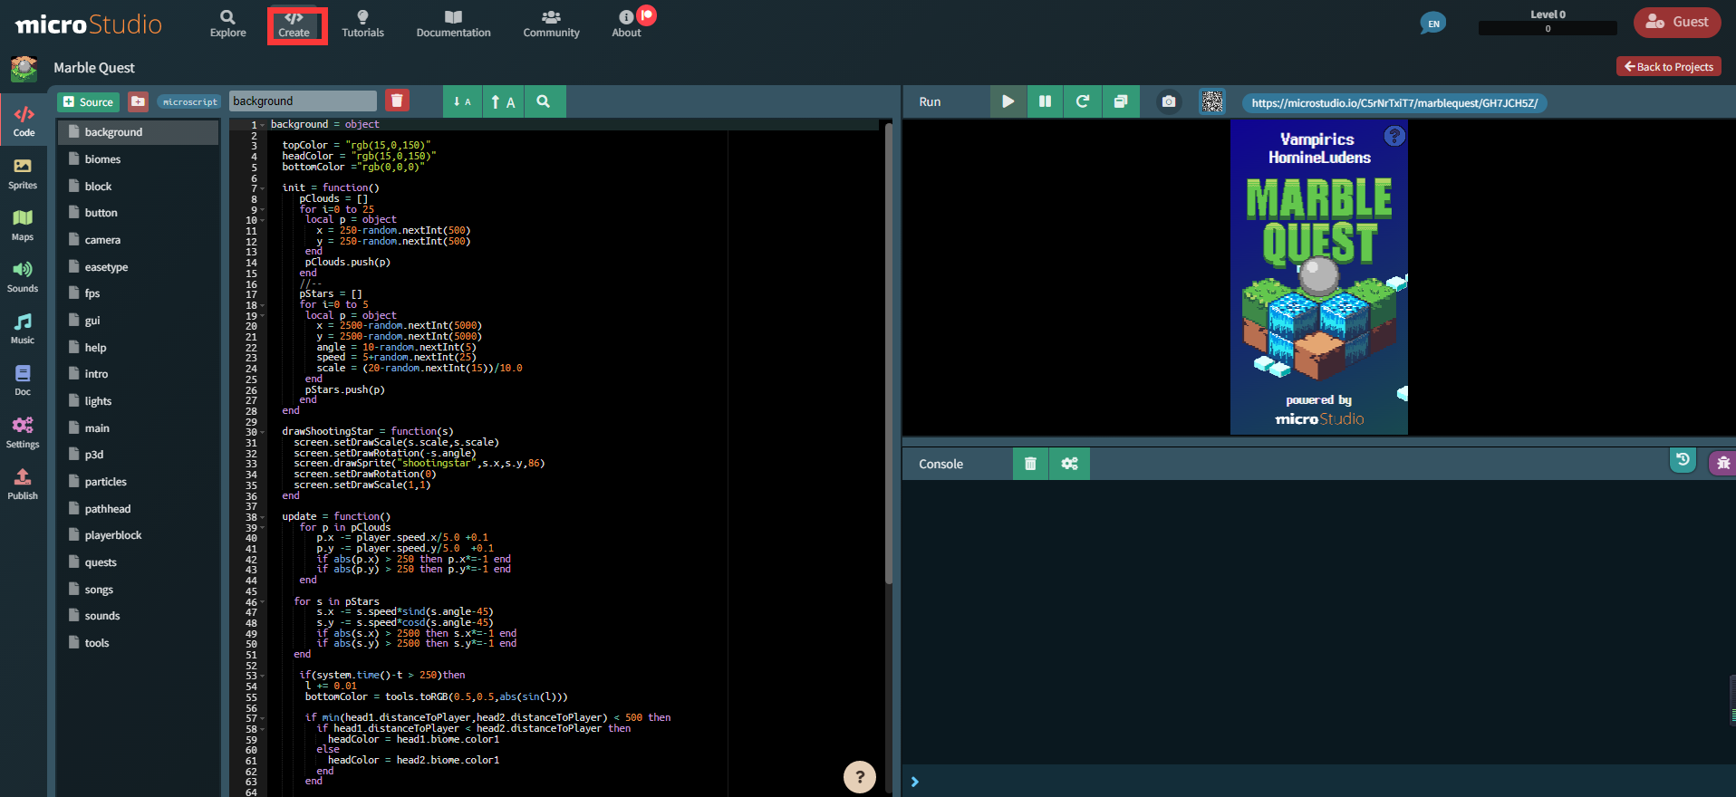This screenshot has width=1736, height=797.
Task: Increase the editor font size
Action: pyautogui.click(x=503, y=101)
